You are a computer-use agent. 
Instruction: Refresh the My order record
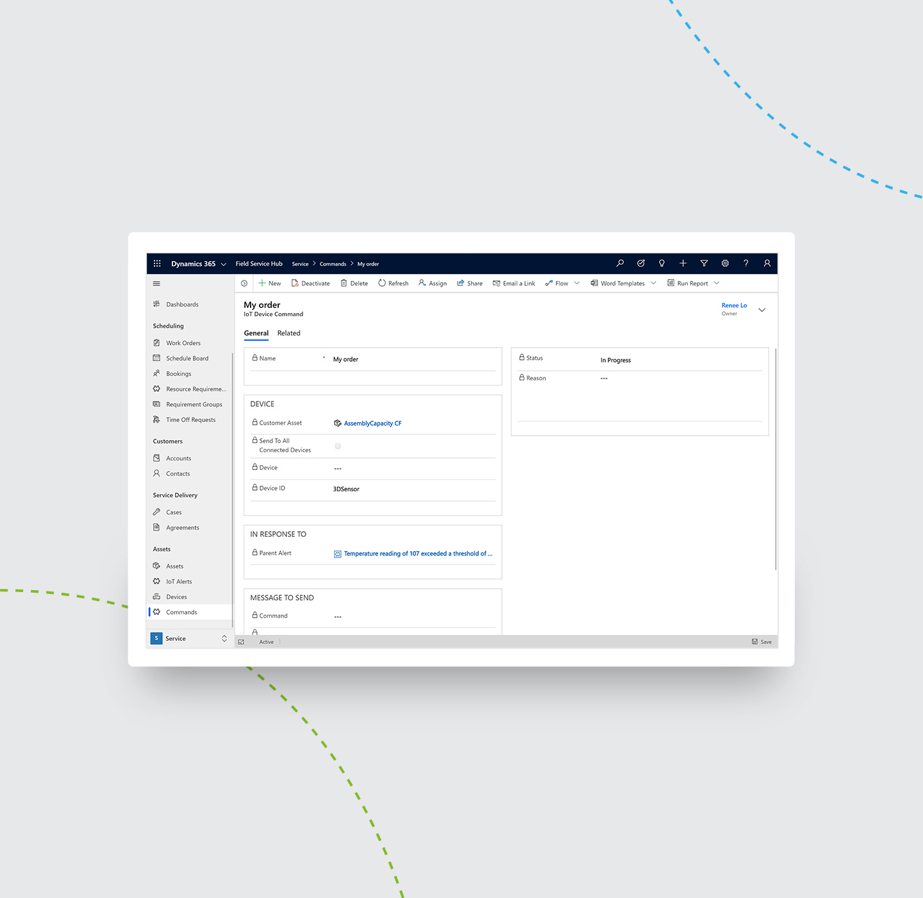(x=393, y=283)
